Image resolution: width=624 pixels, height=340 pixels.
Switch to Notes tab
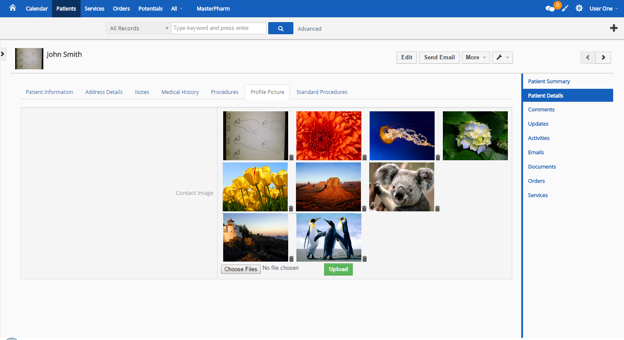[x=142, y=92]
